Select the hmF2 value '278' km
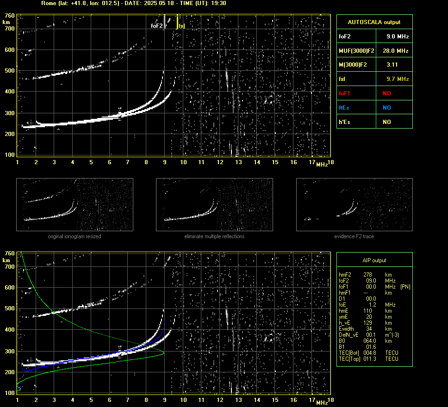 (x=367, y=274)
